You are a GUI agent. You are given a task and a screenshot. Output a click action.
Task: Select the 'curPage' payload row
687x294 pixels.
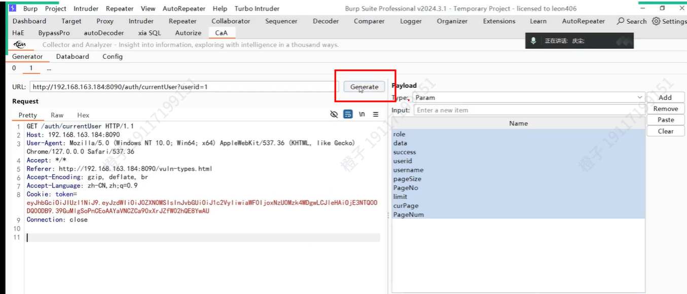pos(518,205)
